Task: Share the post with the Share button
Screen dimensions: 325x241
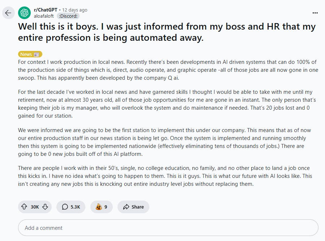Action: click(x=133, y=207)
